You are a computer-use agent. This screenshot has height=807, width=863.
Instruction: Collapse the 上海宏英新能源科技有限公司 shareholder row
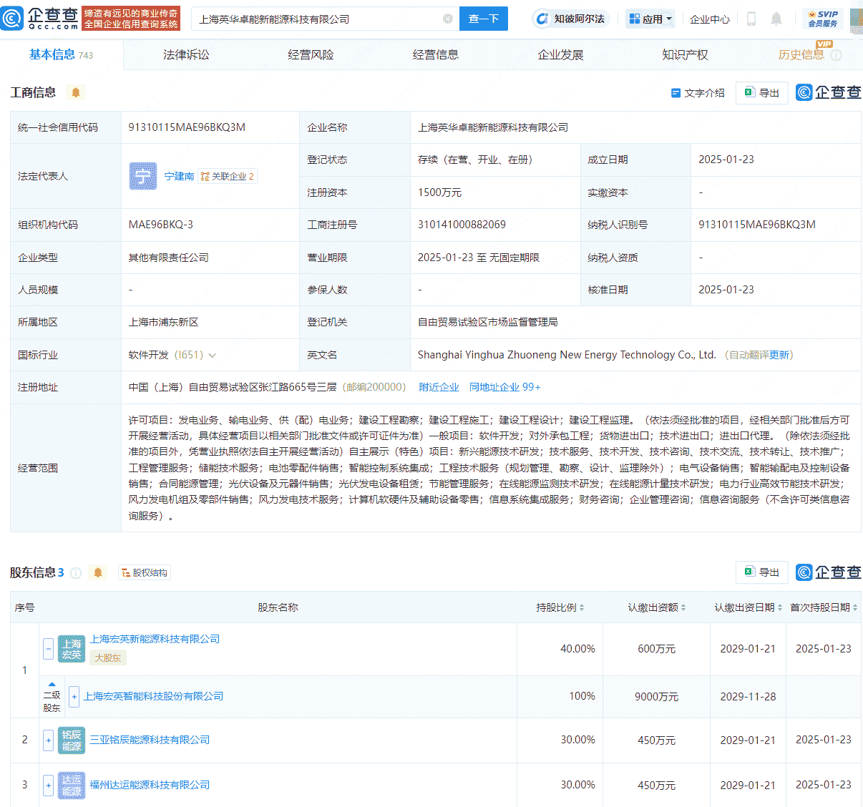pyautogui.click(x=48, y=649)
